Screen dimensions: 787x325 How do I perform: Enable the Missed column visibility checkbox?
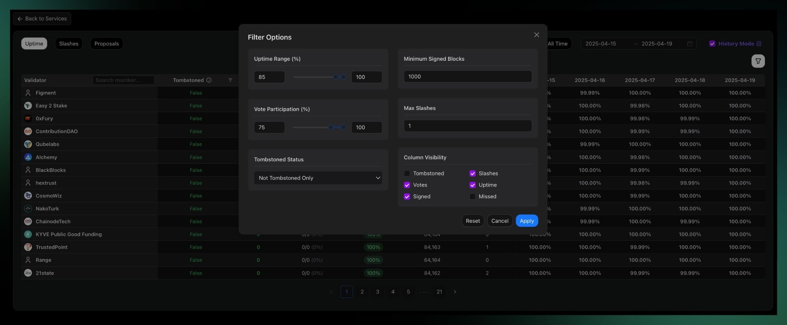(x=473, y=197)
